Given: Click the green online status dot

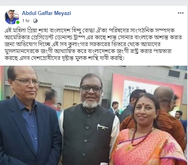Looking at the screenshot, I should (x=18, y=22).
